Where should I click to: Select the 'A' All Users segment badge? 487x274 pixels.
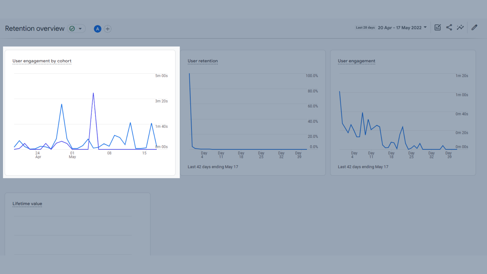coord(97,29)
